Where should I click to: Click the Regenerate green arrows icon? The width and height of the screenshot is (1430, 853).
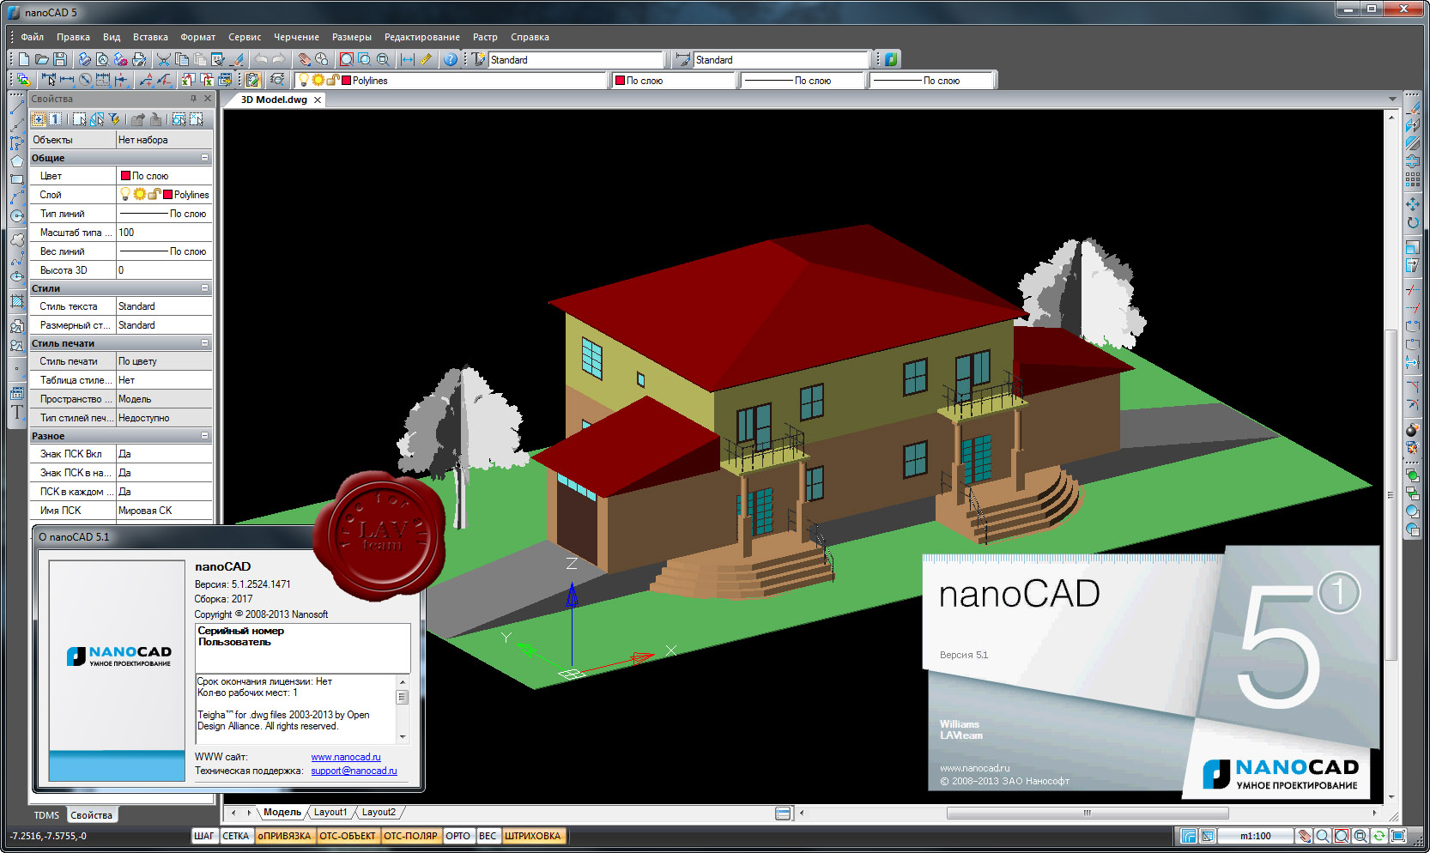pyautogui.click(x=1379, y=836)
